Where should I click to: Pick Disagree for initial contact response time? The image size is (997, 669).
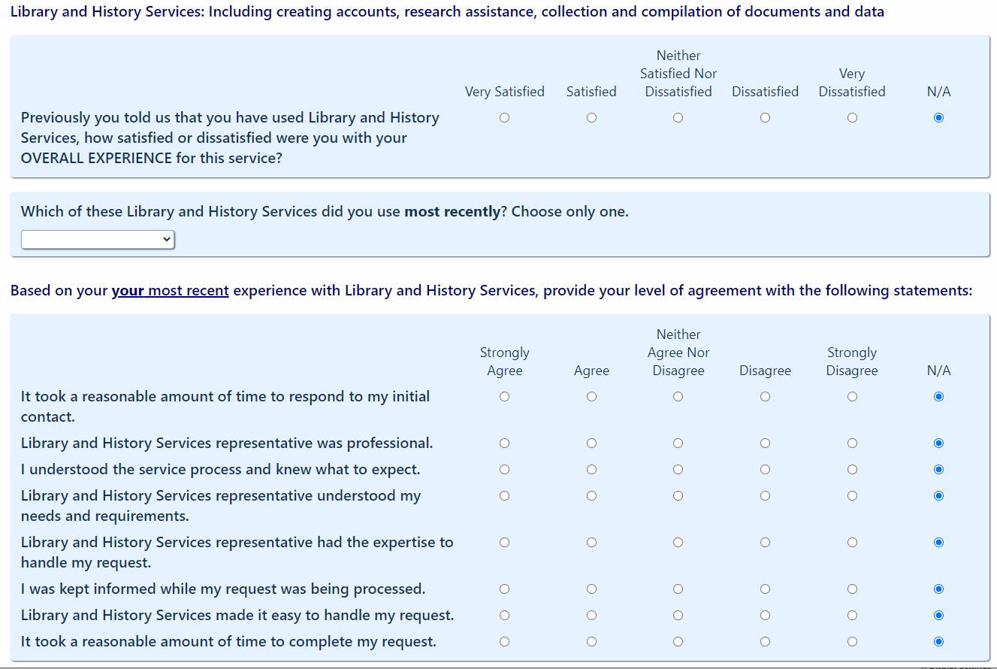coord(765,397)
